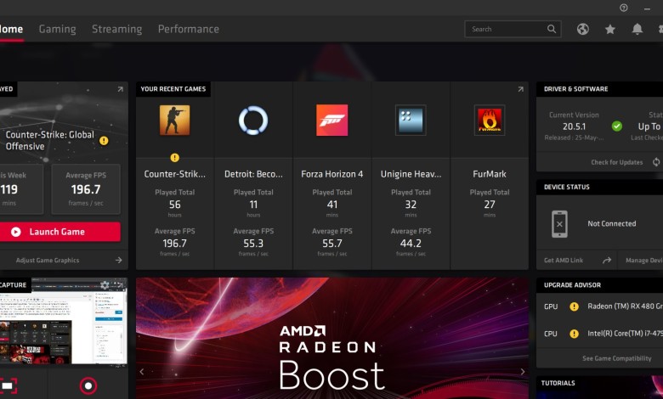Go to next banner slide
The height and width of the screenshot is (399, 663).
(523, 372)
